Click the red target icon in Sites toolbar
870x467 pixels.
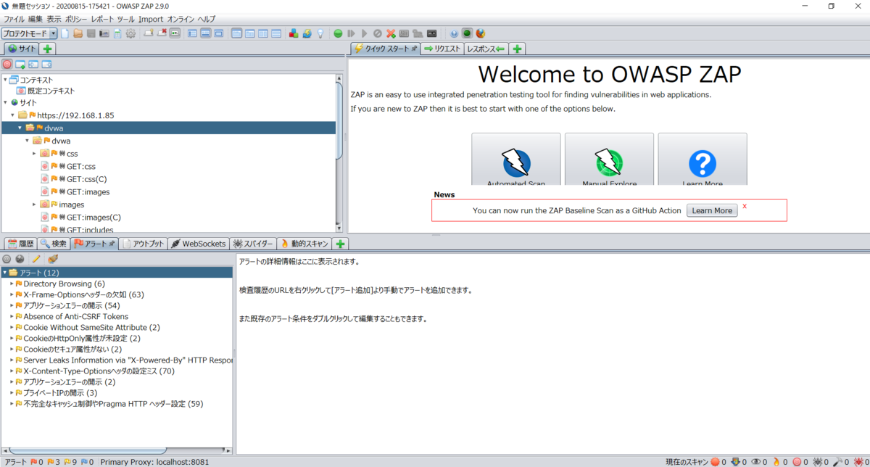pyautogui.click(x=7, y=65)
